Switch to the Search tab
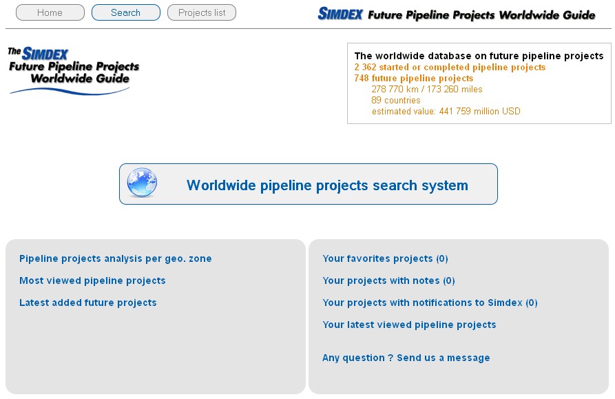 click(x=125, y=12)
